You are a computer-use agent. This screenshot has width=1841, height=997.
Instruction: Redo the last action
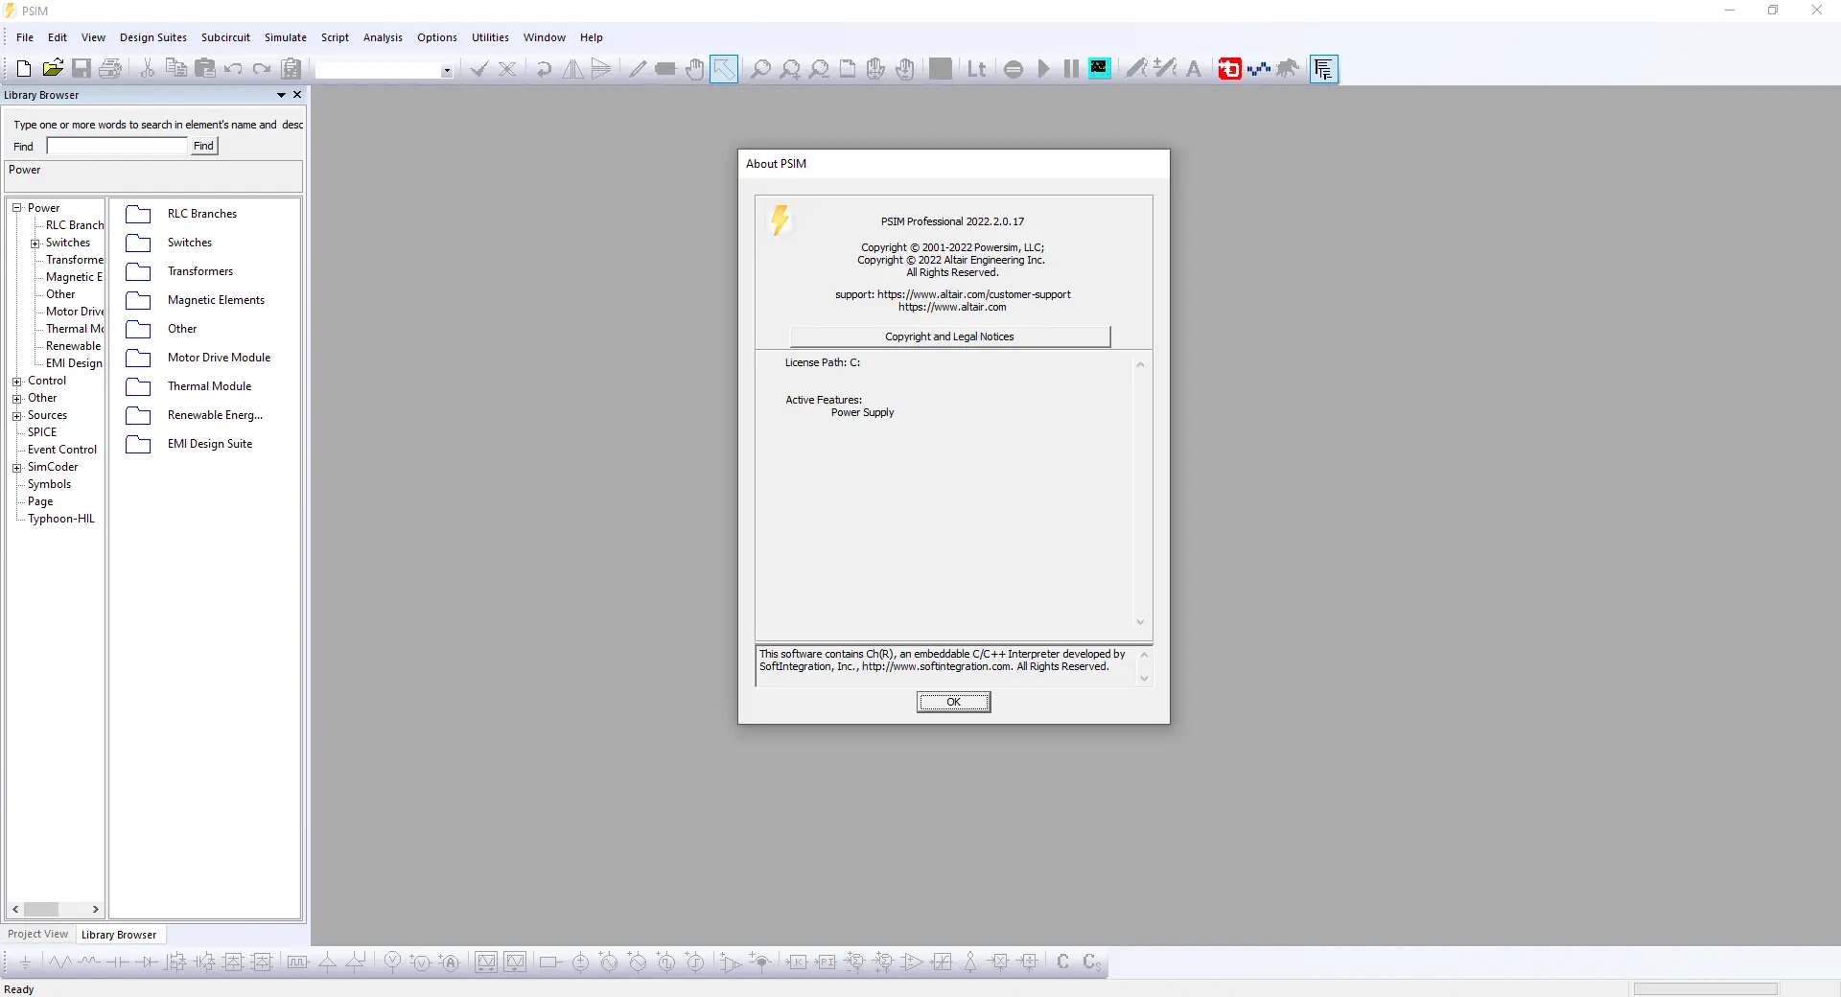coord(262,69)
